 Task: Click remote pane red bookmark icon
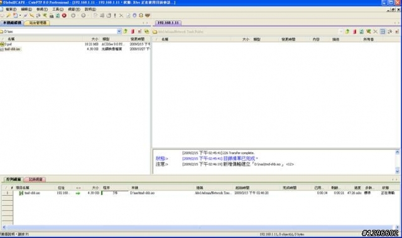[x=354, y=32]
